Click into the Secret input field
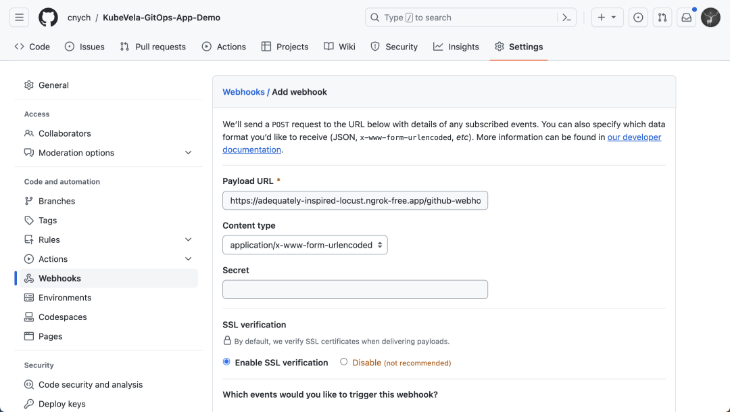This screenshot has width=730, height=412. click(355, 290)
